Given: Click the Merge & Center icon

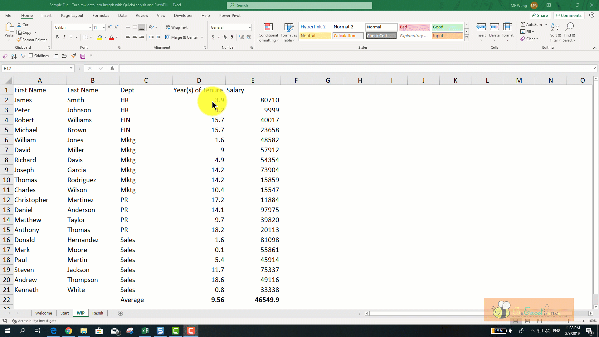Looking at the screenshot, I should (168, 37).
